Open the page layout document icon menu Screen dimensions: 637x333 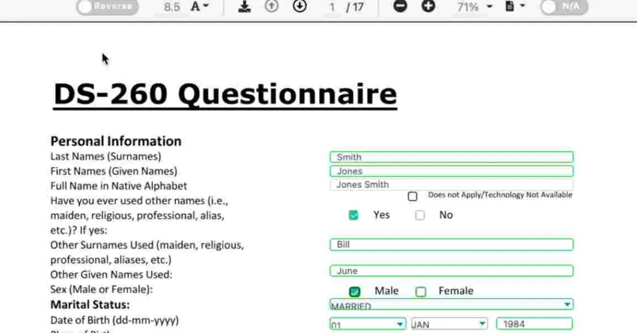point(515,7)
